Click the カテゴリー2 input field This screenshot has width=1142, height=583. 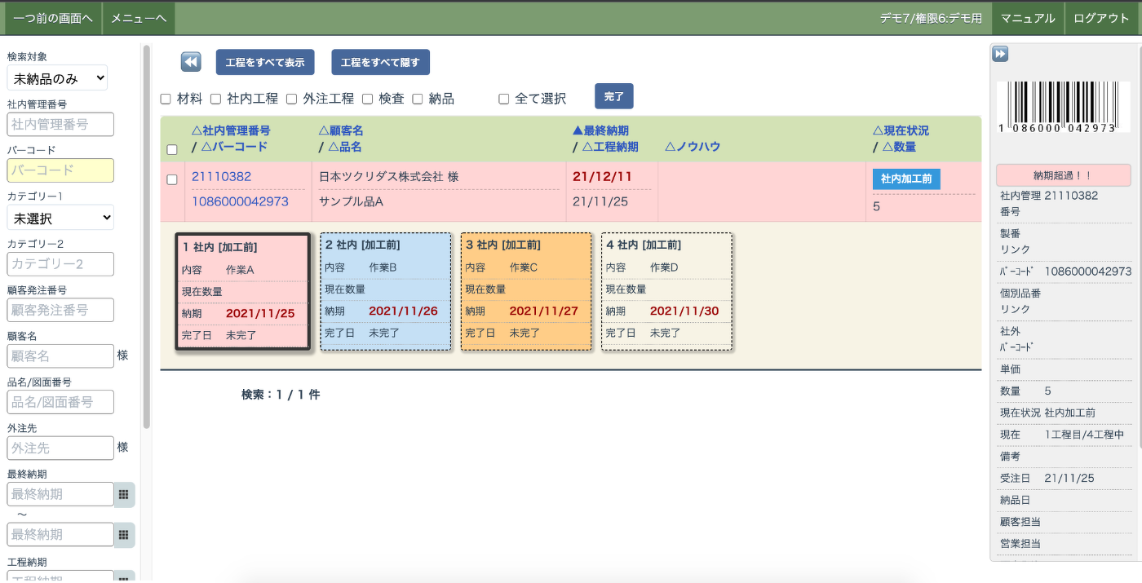(x=60, y=264)
